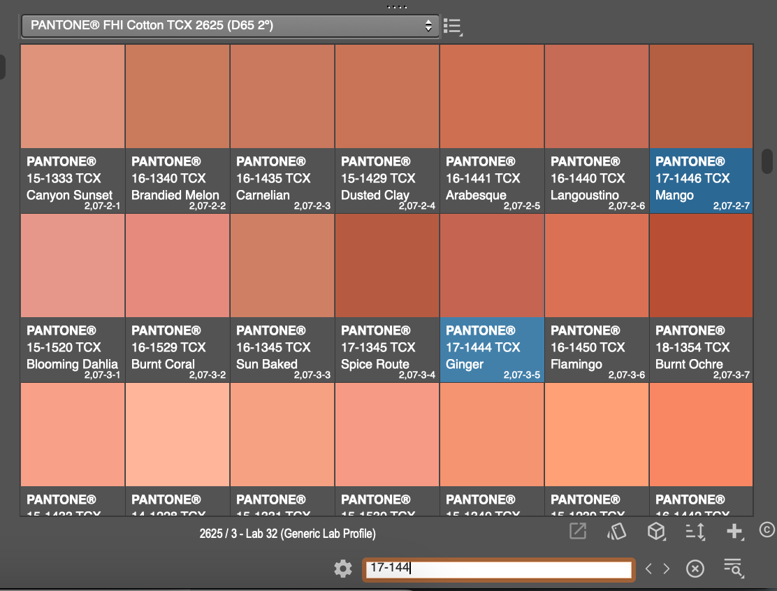Click the export/open external icon
This screenshot has height=591, width=777.
(x=578, y=531)
